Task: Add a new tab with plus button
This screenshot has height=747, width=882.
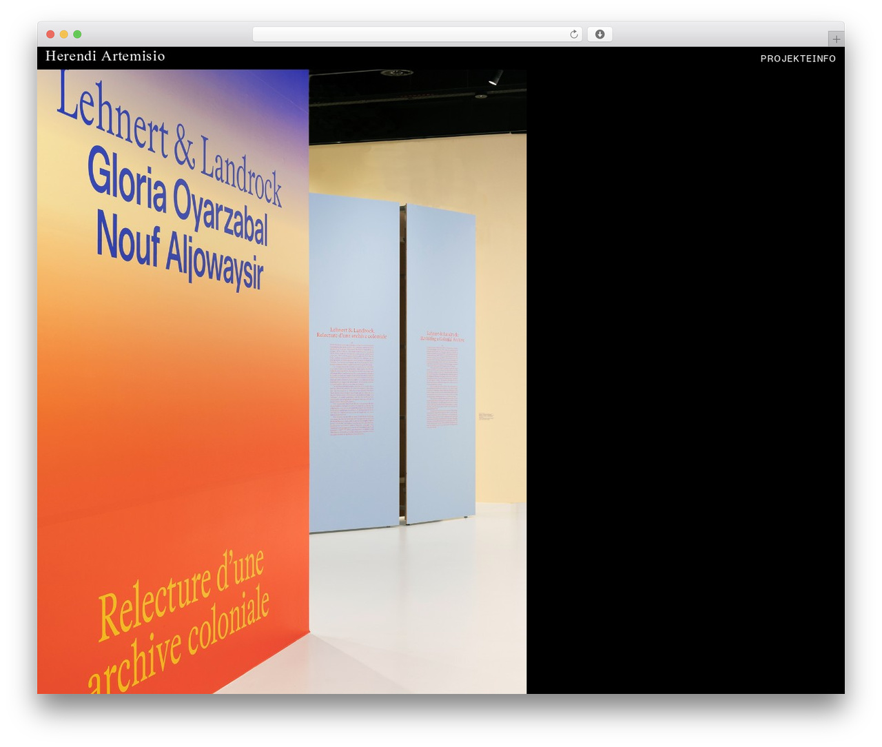Action: click(x=836, y=39)
